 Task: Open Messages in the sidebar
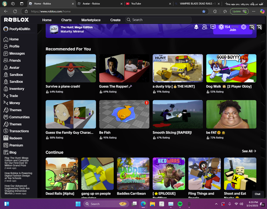(14, 53)
